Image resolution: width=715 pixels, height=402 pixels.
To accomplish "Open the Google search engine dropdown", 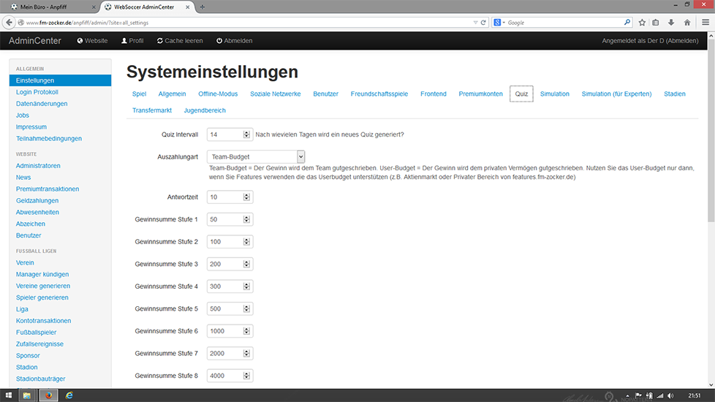I will [499, 23].
